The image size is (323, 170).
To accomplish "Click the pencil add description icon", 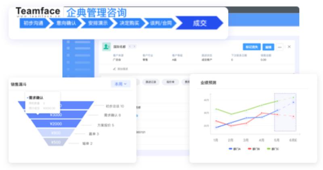I will coord(115,69).
